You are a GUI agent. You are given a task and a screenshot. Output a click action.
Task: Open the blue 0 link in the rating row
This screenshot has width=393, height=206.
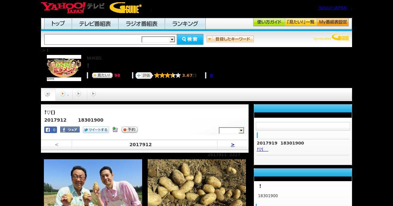[211, 76]
